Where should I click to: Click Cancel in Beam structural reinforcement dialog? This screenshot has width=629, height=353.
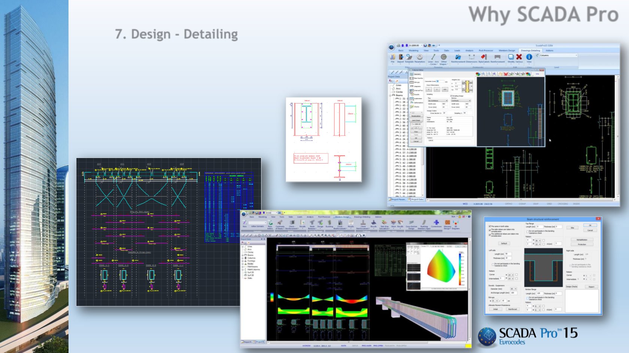pyautogui.click(x=590, y=230)
